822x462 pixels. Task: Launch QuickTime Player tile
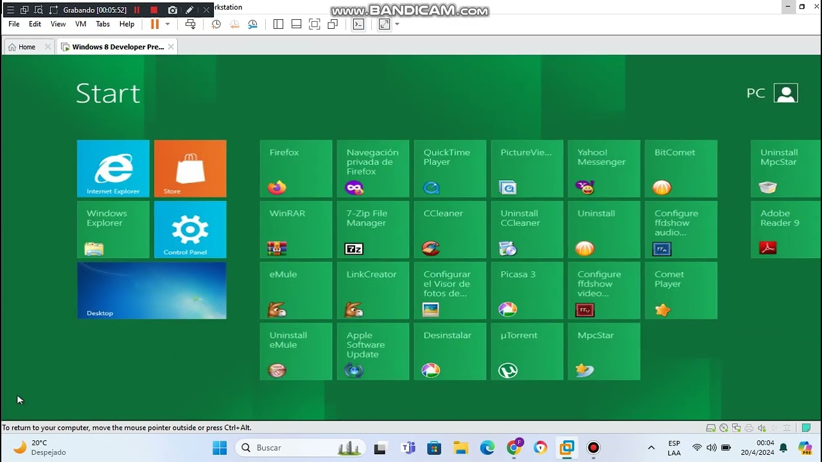pos(450,168)
